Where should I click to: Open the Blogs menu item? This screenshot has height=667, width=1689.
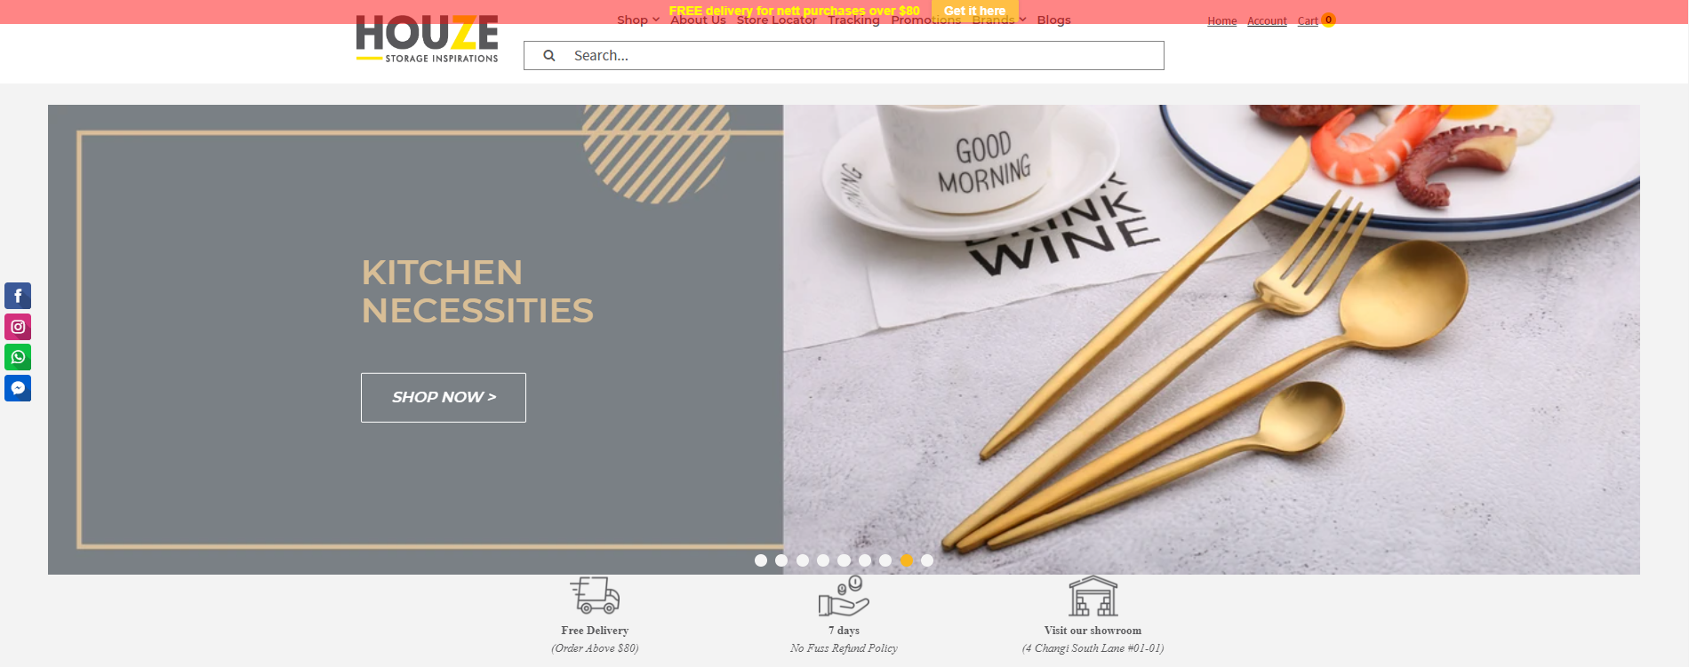tap(1053, 20)
